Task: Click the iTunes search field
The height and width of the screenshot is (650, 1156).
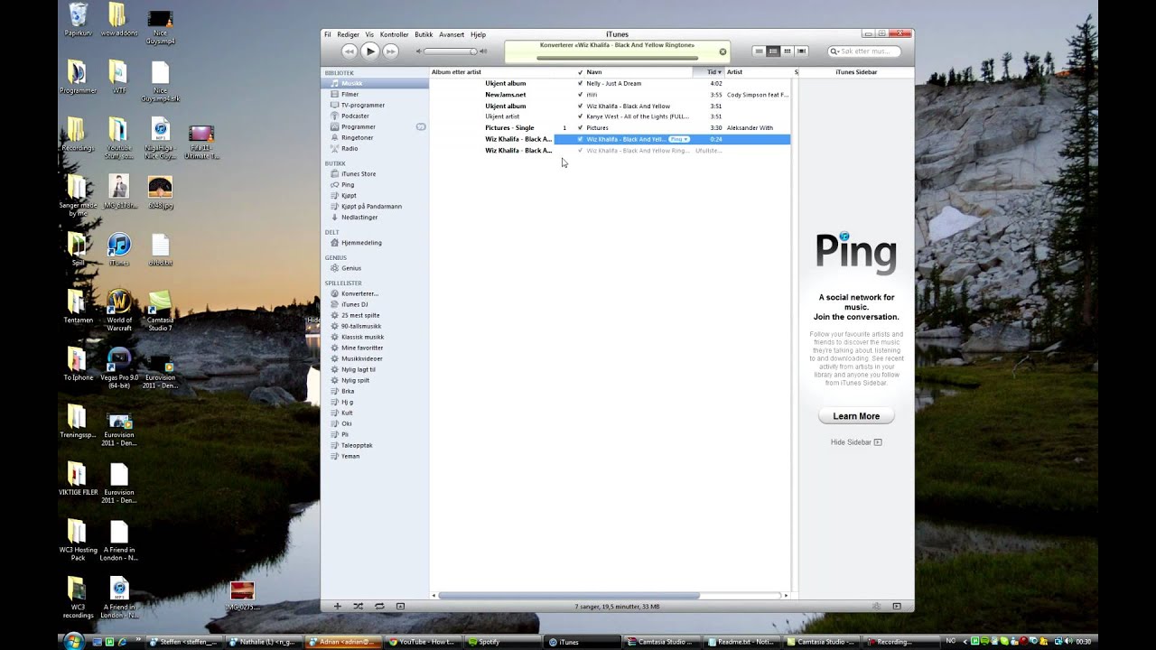Action: [x=865, y=51]
